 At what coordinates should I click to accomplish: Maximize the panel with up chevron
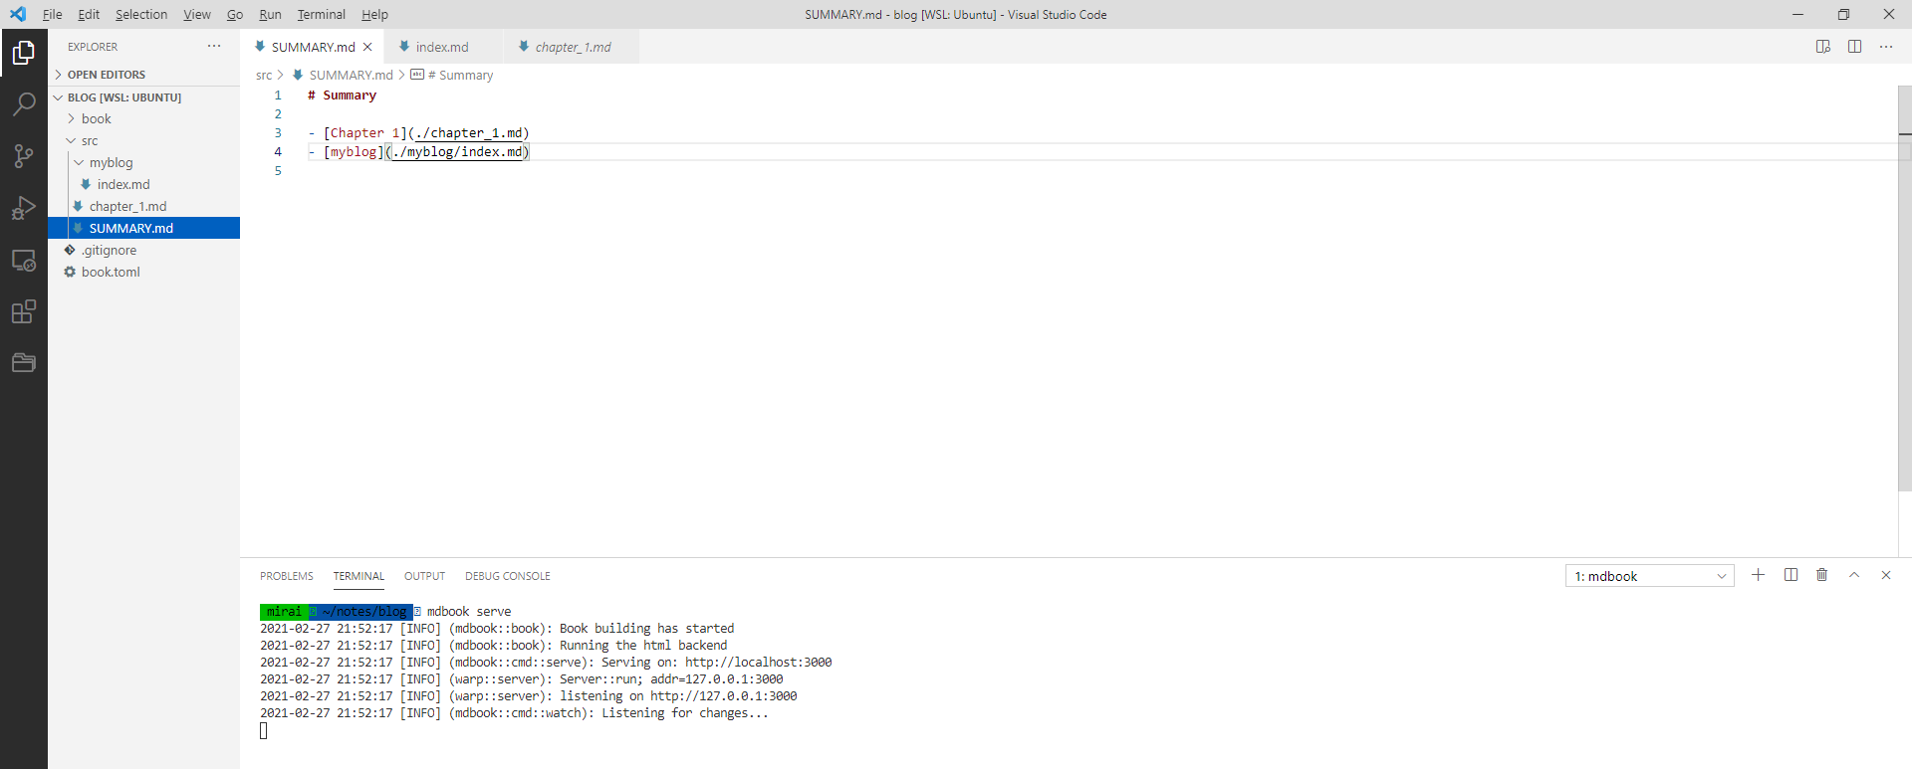1854,575
